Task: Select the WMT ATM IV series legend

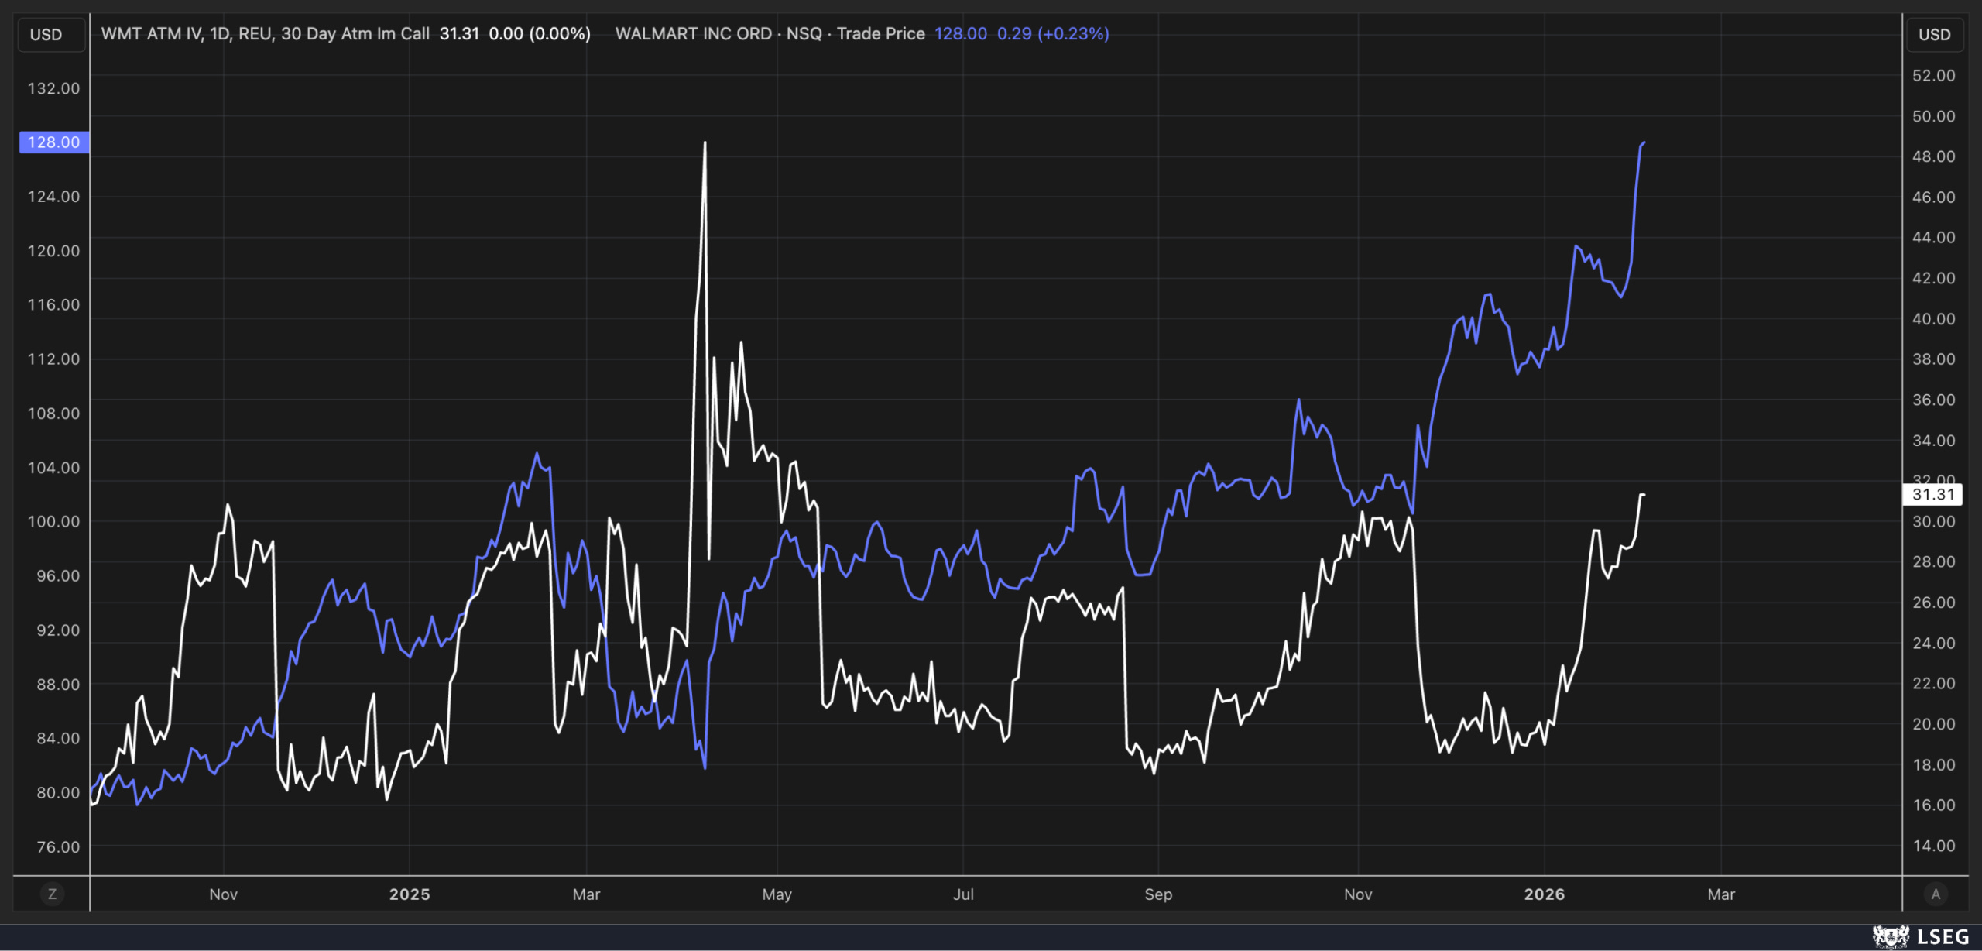Action: [x=265, y=34]
